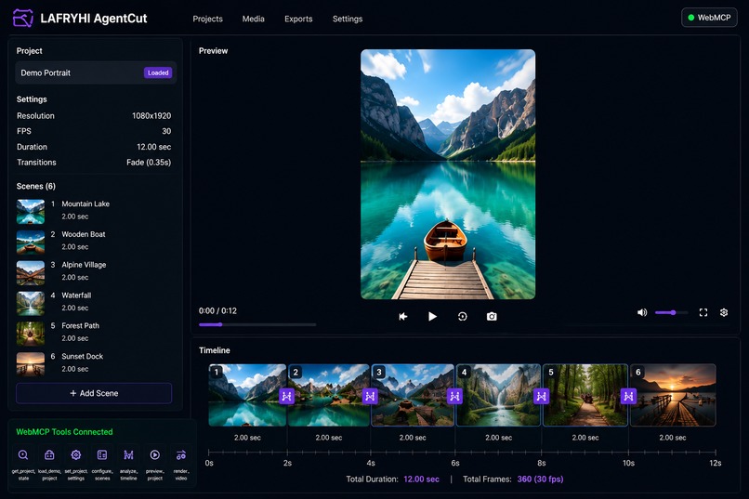Select timeline clip 2
The width and height of the screenshot is (749, 499).
point(329,395)
